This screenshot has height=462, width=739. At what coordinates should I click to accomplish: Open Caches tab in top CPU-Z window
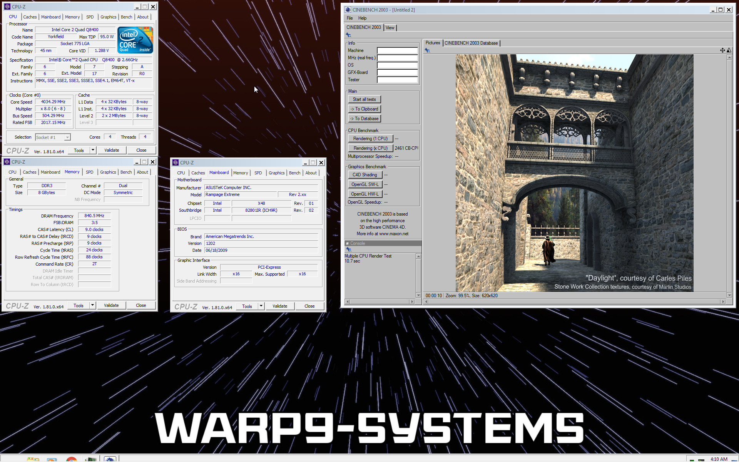coord(30,17)
